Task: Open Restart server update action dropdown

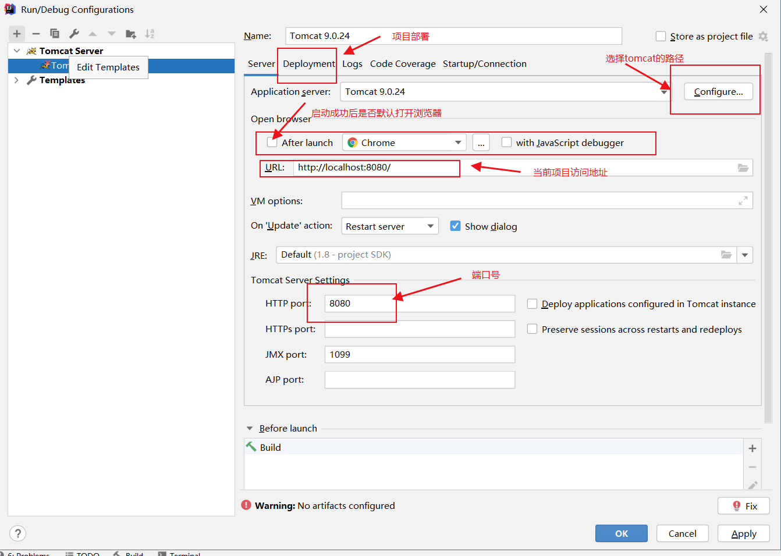Action: [x=390, y=226]
